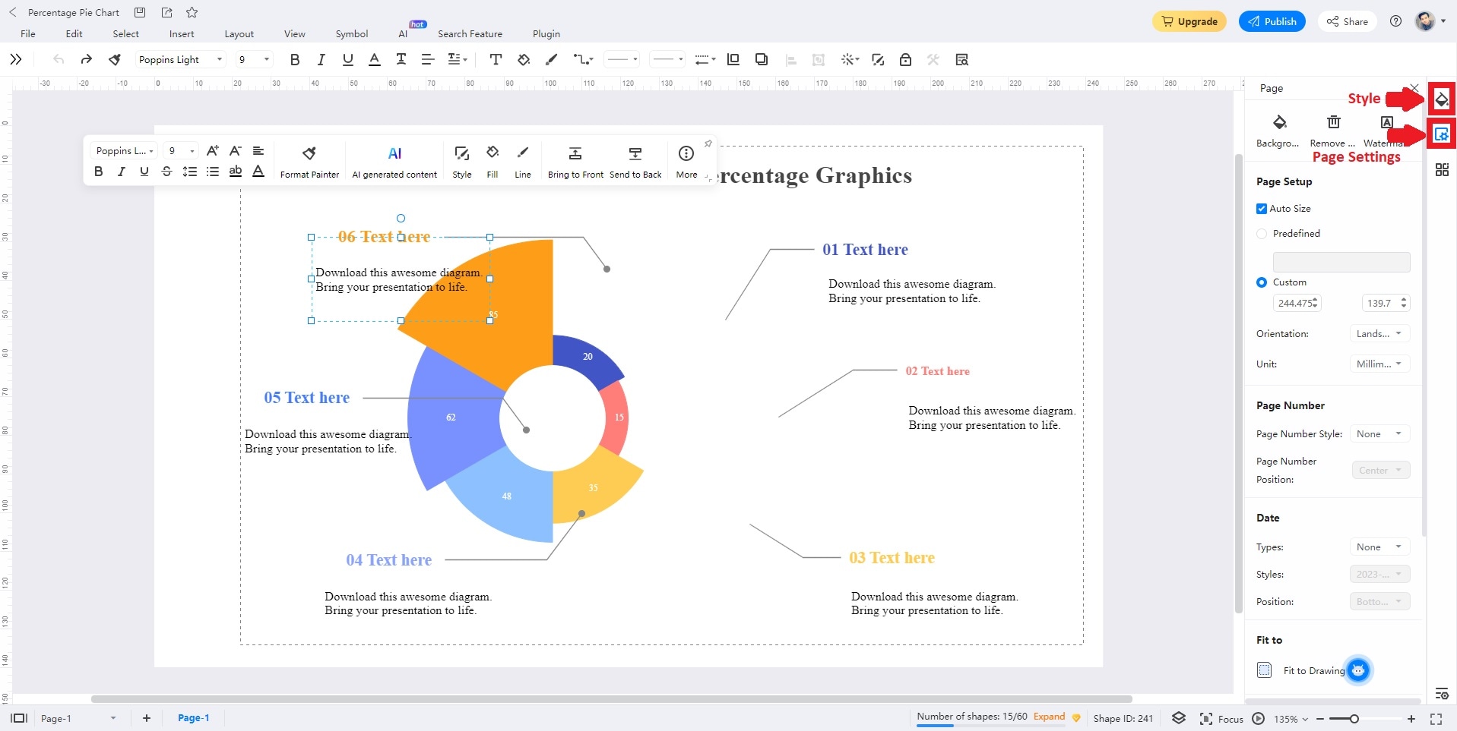The image size is (1457, 731).
Task: Select the Text tool icon in toolbar
Action: click(496, 59)
